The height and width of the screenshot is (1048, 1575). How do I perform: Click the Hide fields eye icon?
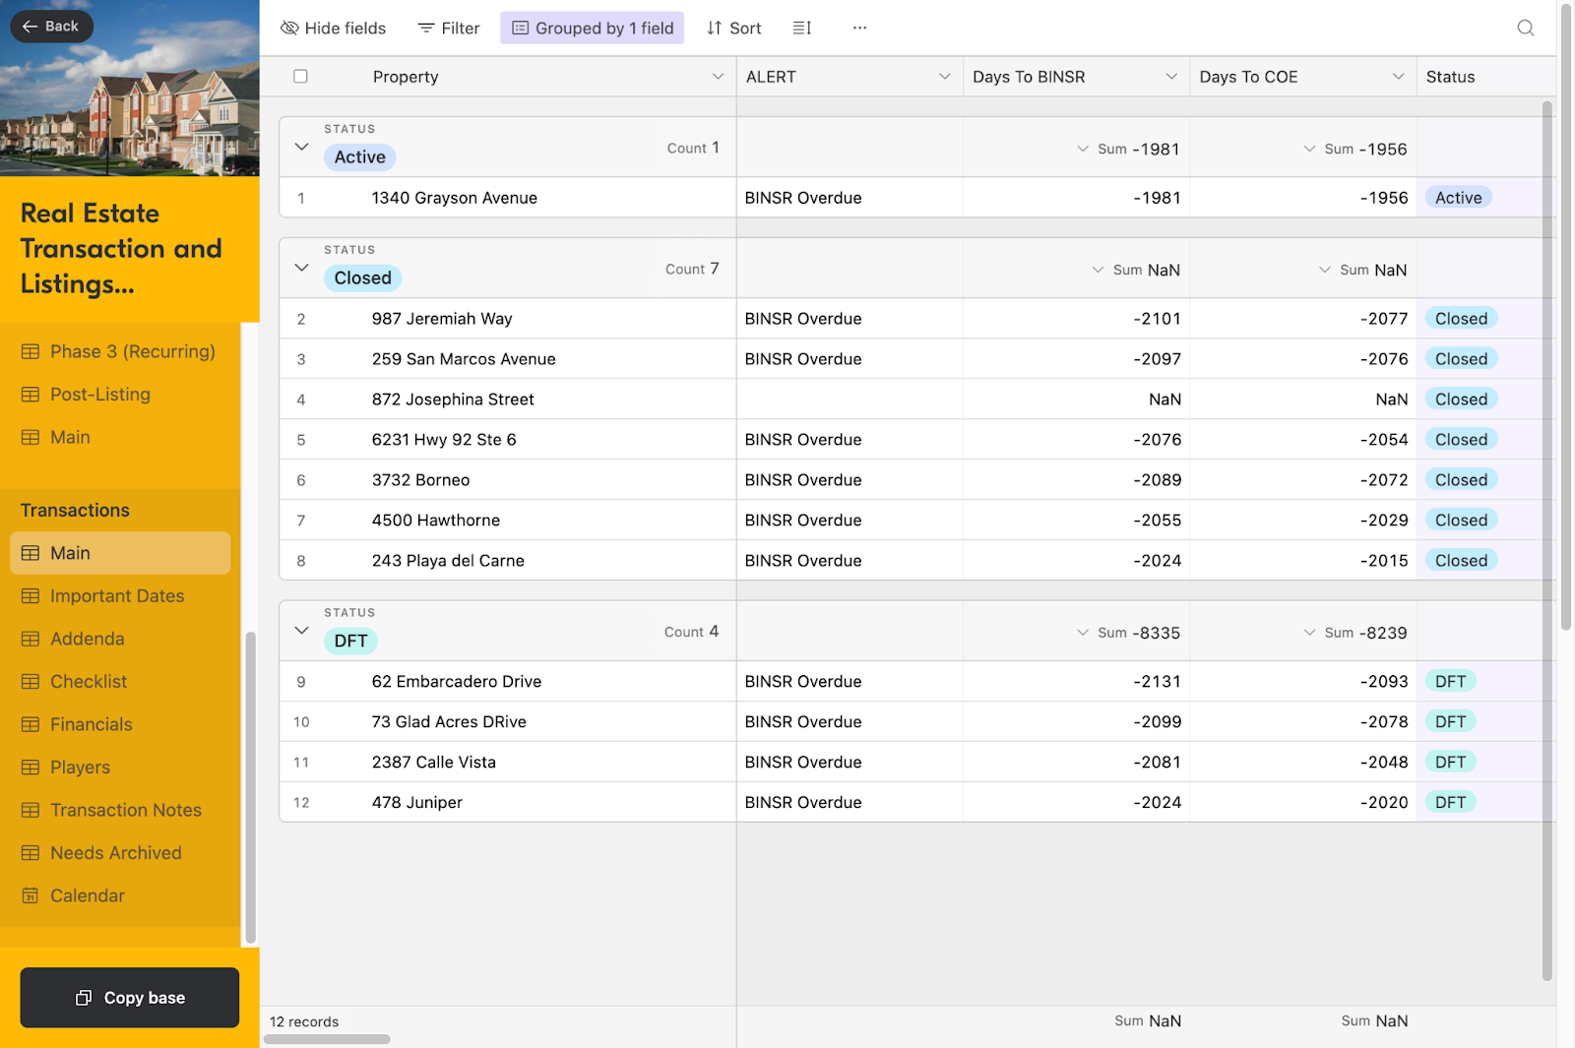pyautogui.click(x=289, y=28)
